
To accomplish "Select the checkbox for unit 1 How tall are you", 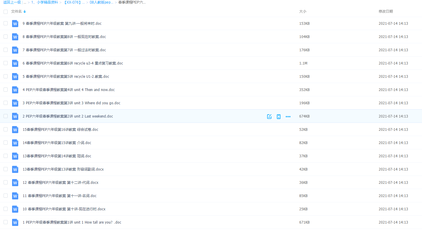I will click(6, 222).
